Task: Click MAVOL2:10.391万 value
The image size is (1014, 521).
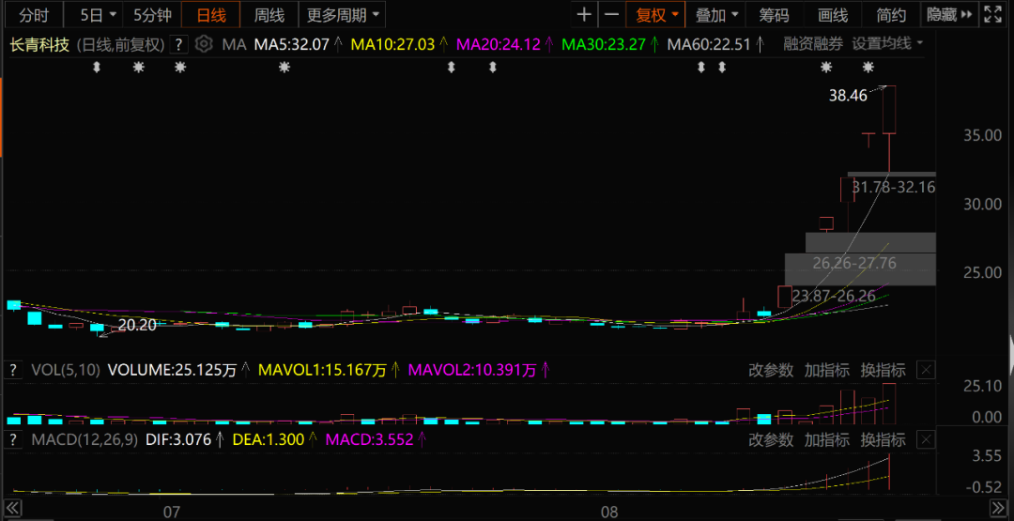Action: [x=472, y=371]
